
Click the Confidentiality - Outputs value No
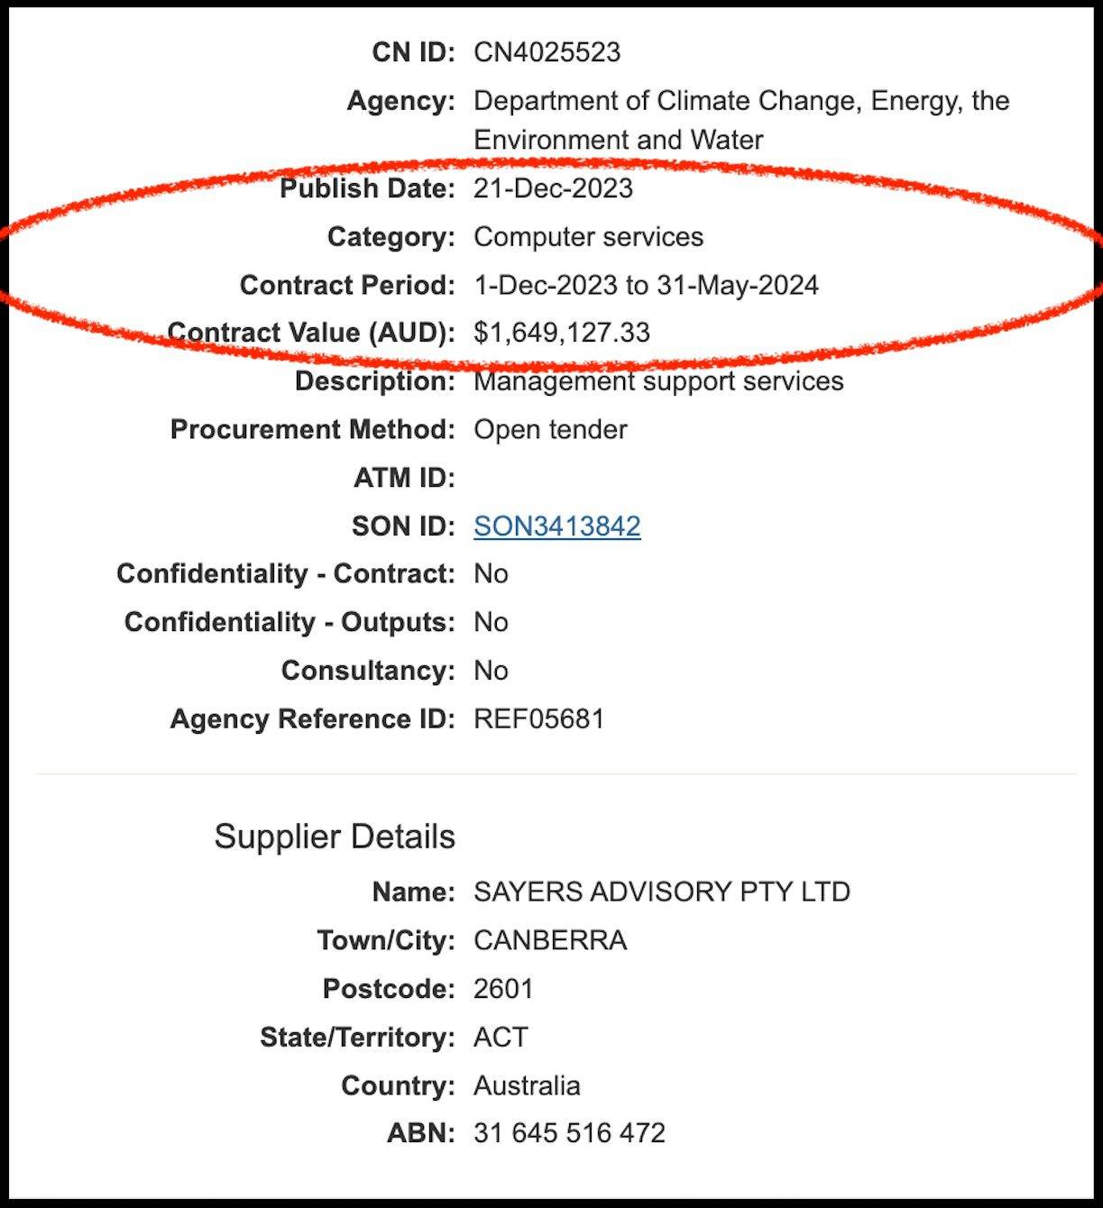coord(491,623)
